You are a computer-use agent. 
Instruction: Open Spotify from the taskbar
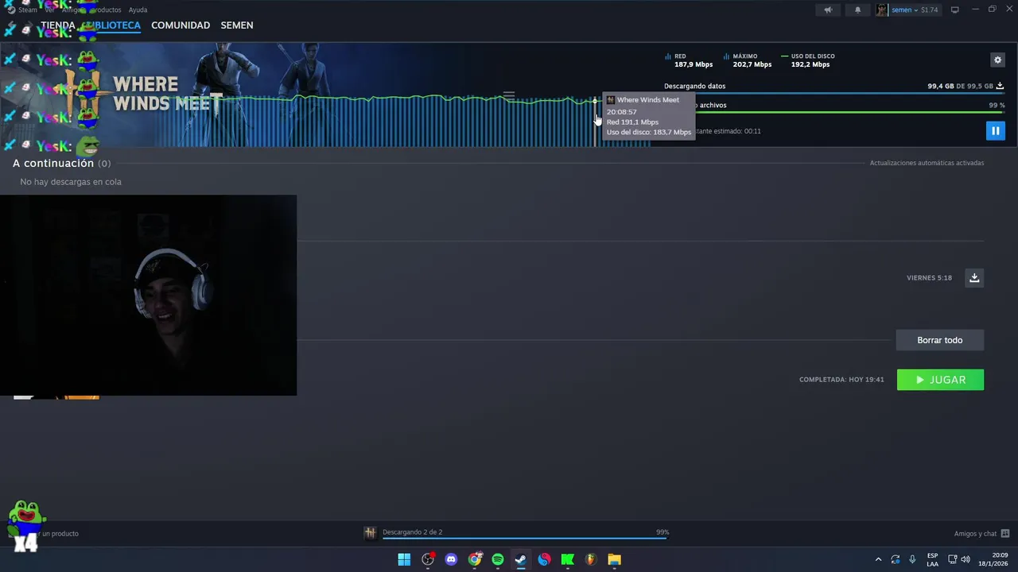tap(498, 559)
